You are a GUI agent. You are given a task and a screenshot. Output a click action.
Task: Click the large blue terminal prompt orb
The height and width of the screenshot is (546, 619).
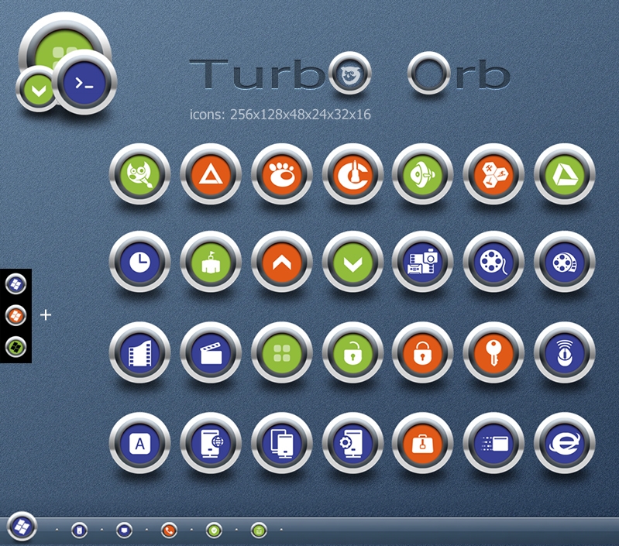click(x=84, y=82)
